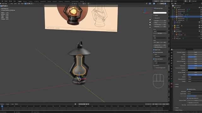Collapse the Settings panel

(177, 87)
